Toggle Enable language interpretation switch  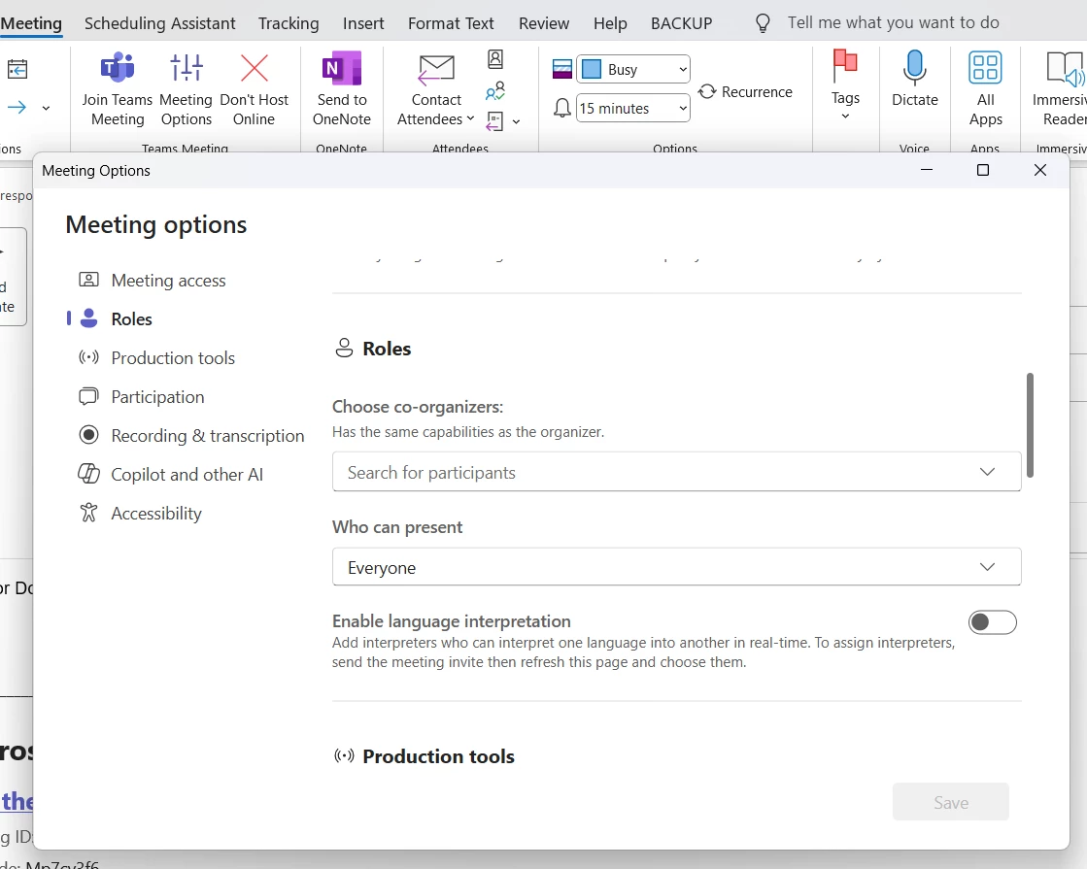992,622
